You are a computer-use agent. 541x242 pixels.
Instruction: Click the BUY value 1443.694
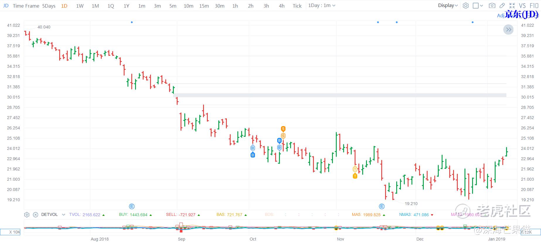139,215
